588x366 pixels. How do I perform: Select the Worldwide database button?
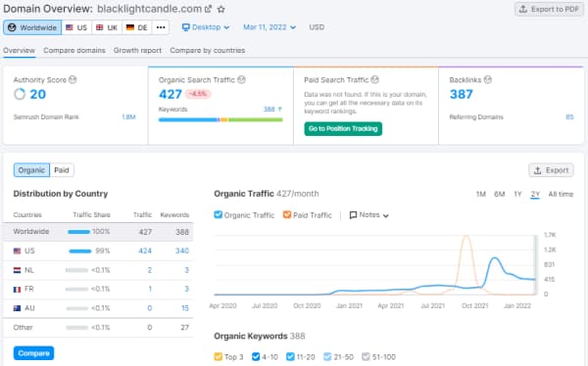click(32, 27)
